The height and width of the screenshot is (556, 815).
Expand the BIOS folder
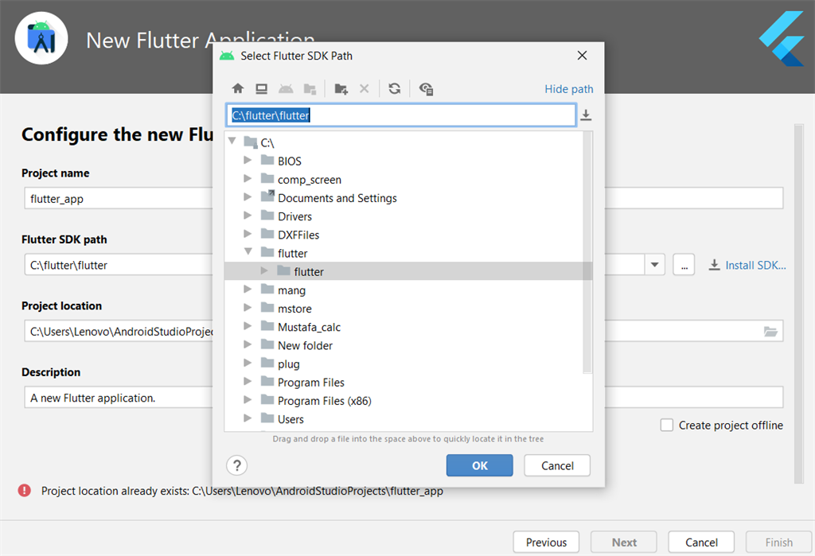(x=248, y=160)
